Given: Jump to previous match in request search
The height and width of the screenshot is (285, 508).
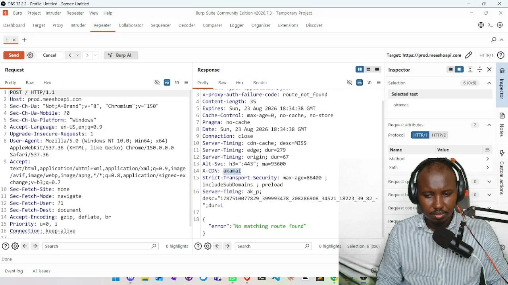Looking at the screenshot, I should [x=25, y=246].
